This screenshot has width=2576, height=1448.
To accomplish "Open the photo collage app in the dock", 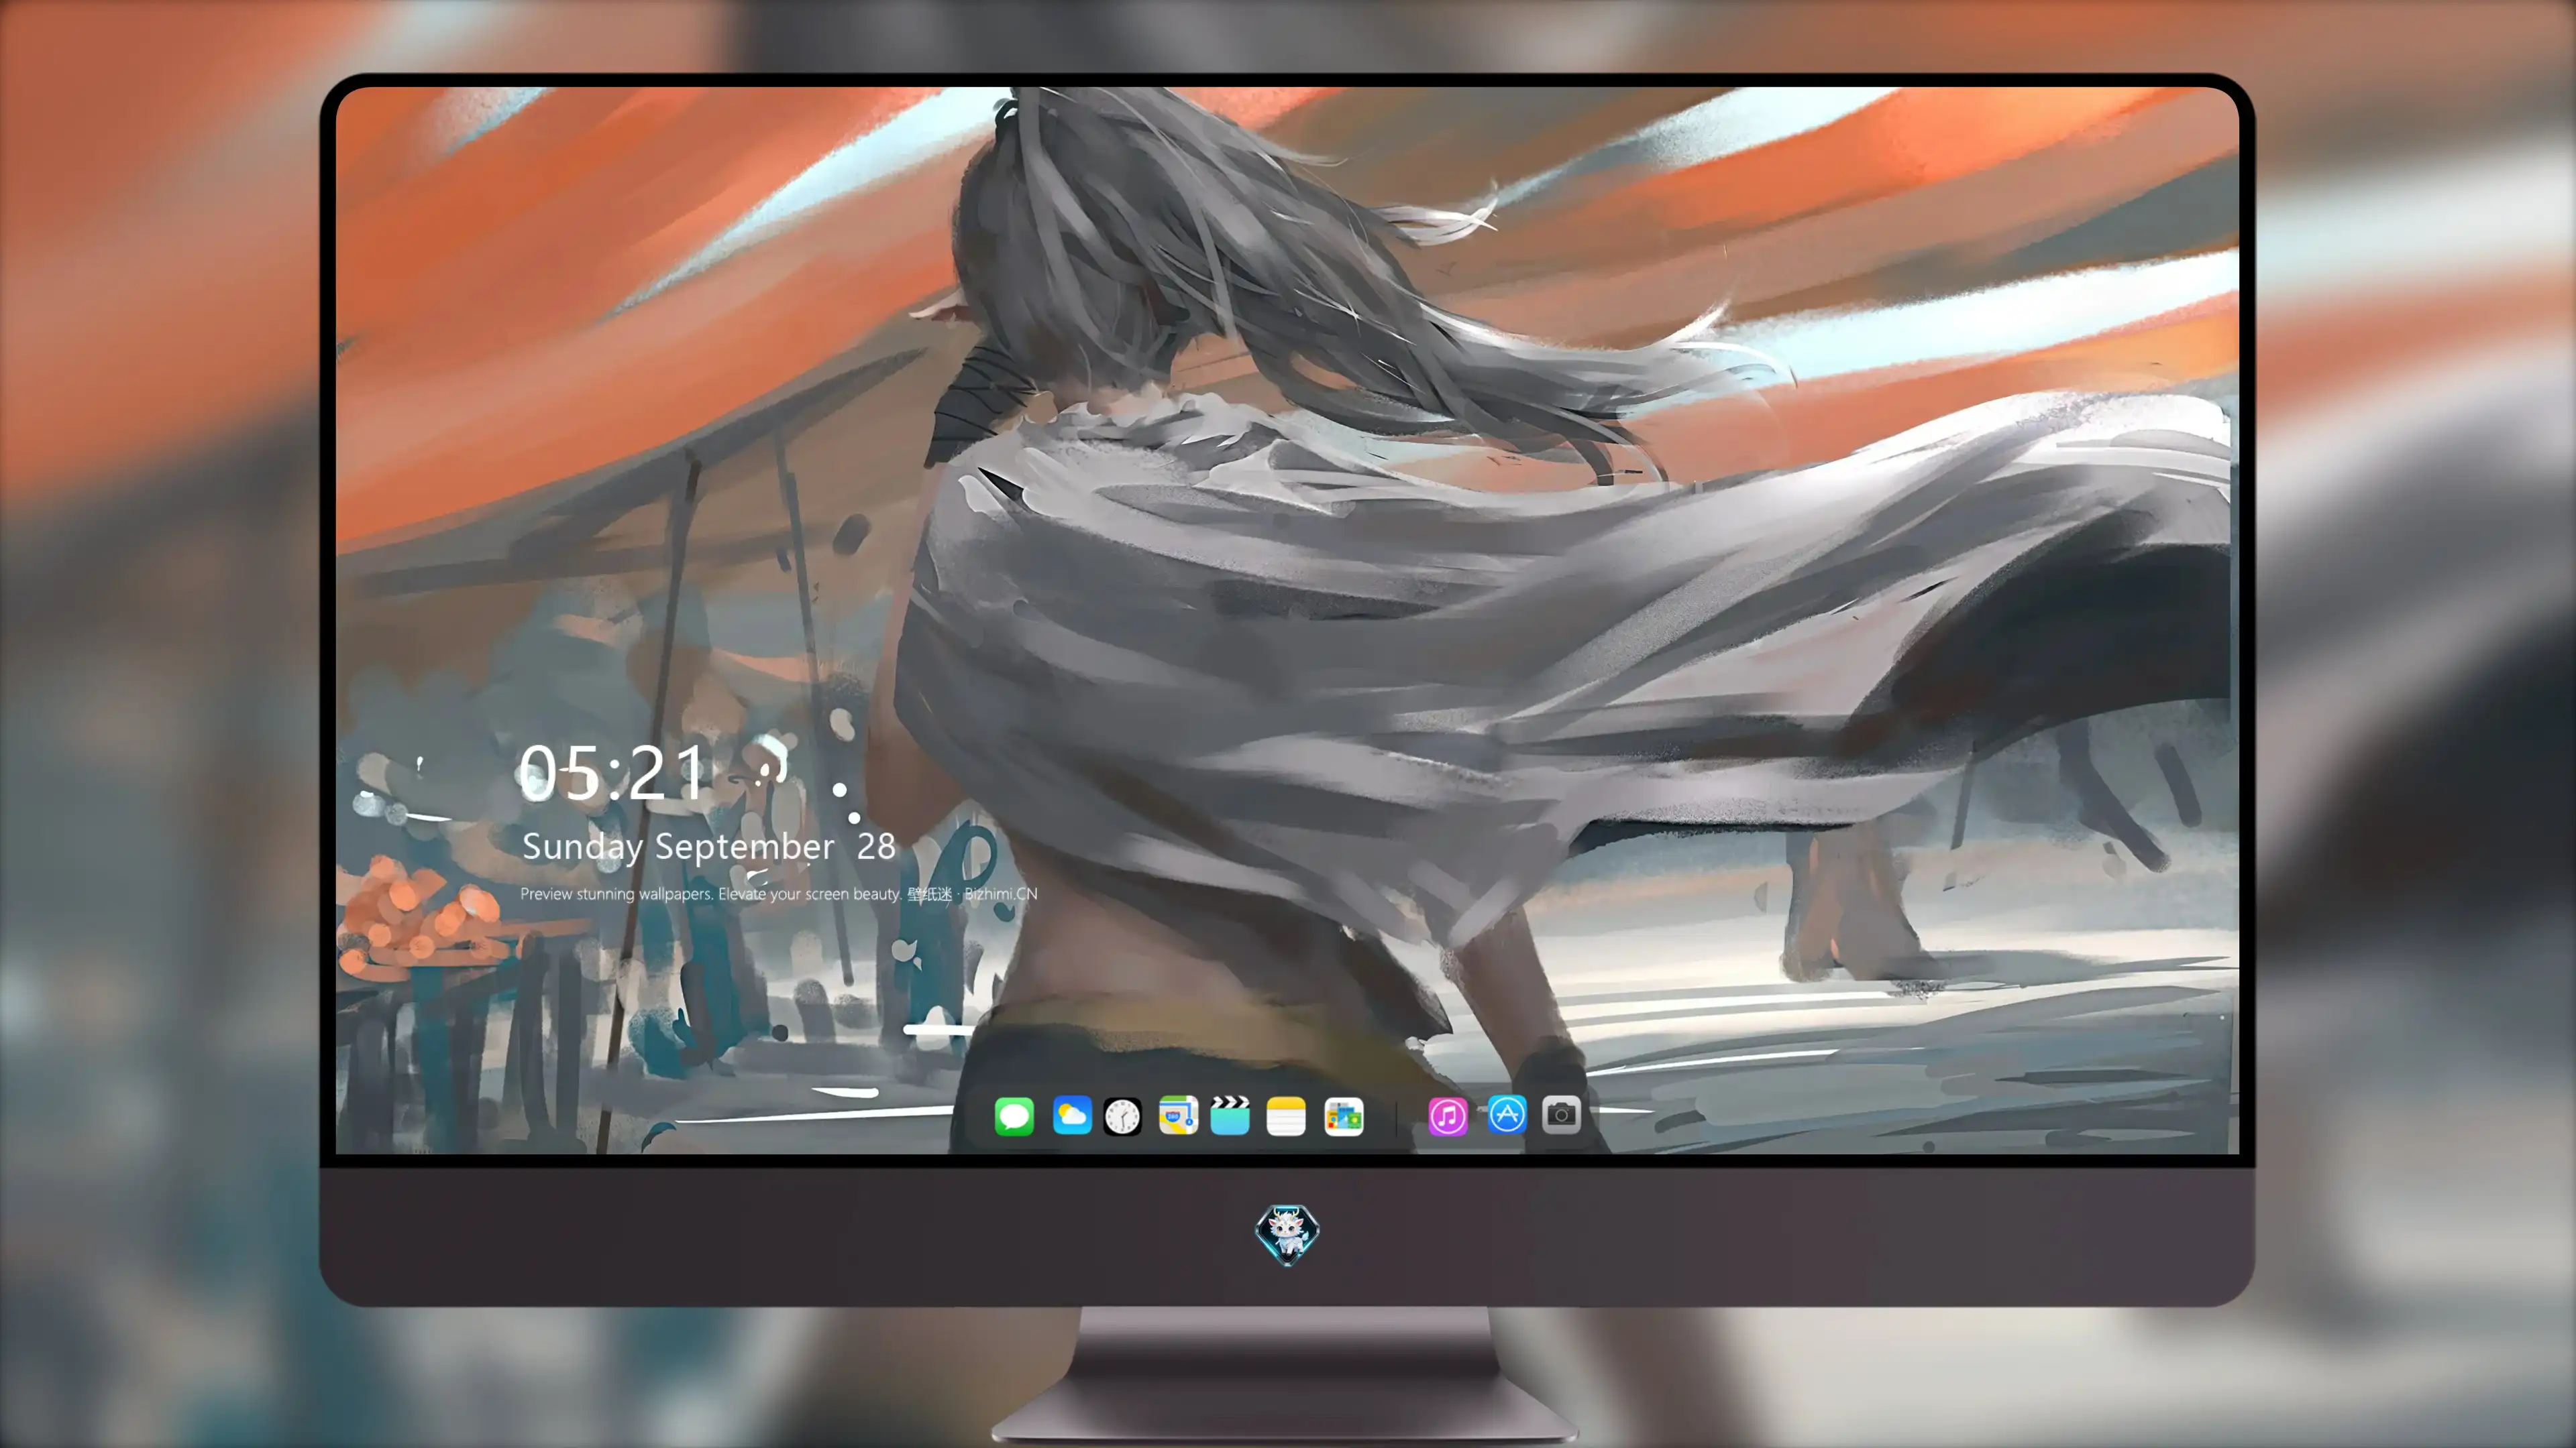I will (x=1344, y=1116).
